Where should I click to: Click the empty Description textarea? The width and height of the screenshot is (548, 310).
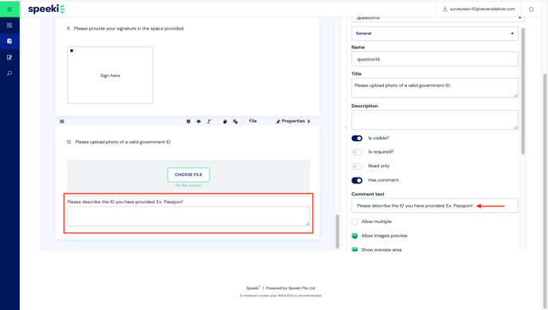[434, 120]
